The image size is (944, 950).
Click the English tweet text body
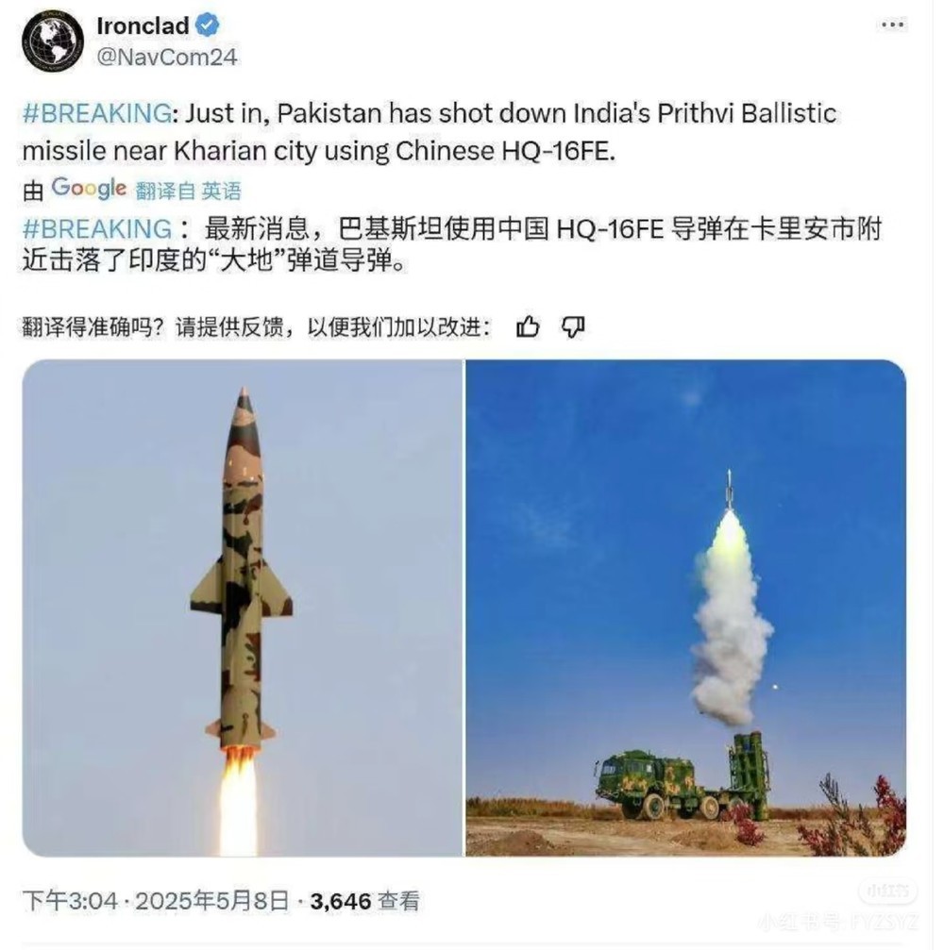pos(430,132)
